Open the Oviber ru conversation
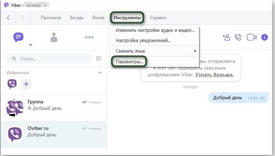This screenshot has height=156, width=275. pos(54,134)
